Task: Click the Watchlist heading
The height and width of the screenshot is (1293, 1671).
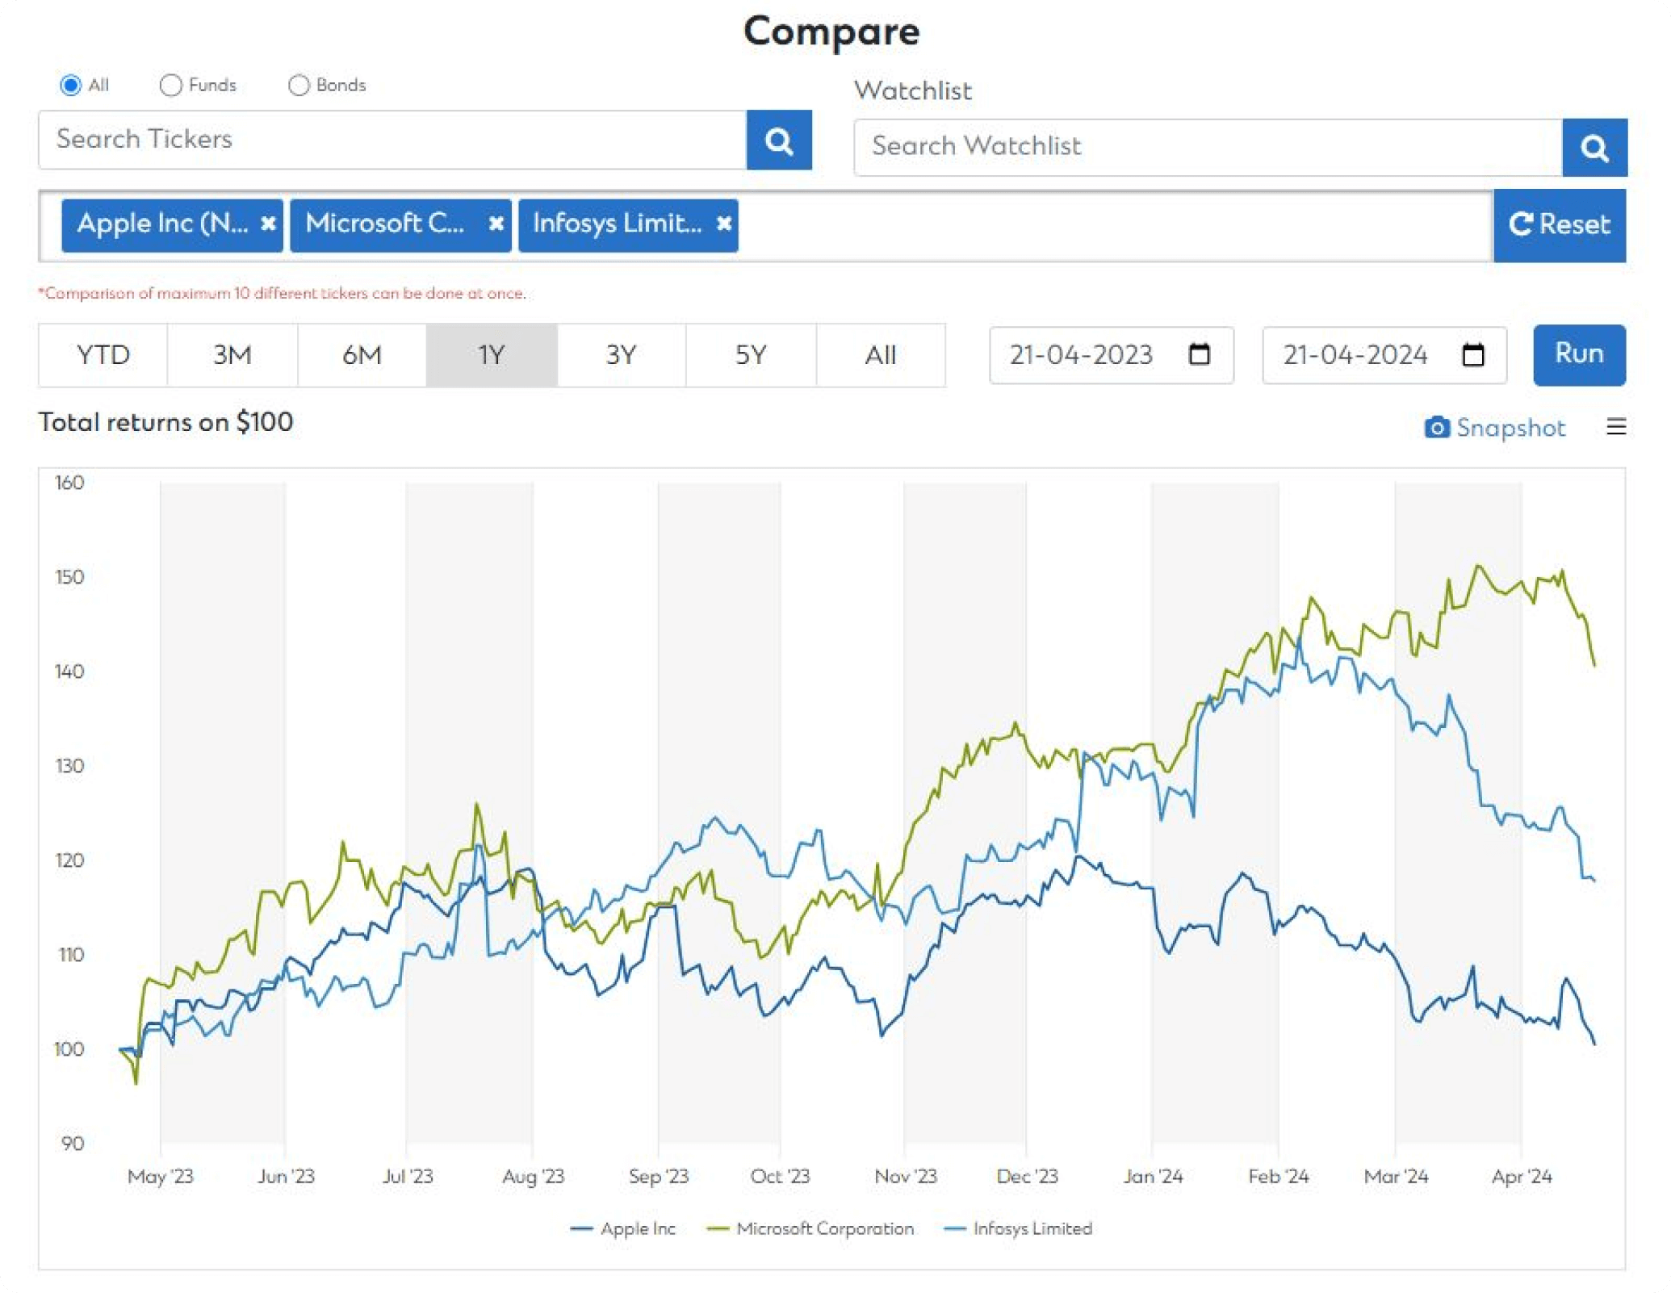Action: 913,90
